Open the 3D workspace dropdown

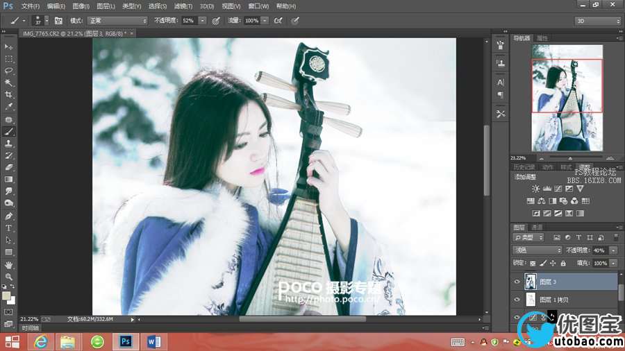click(597, 21)
